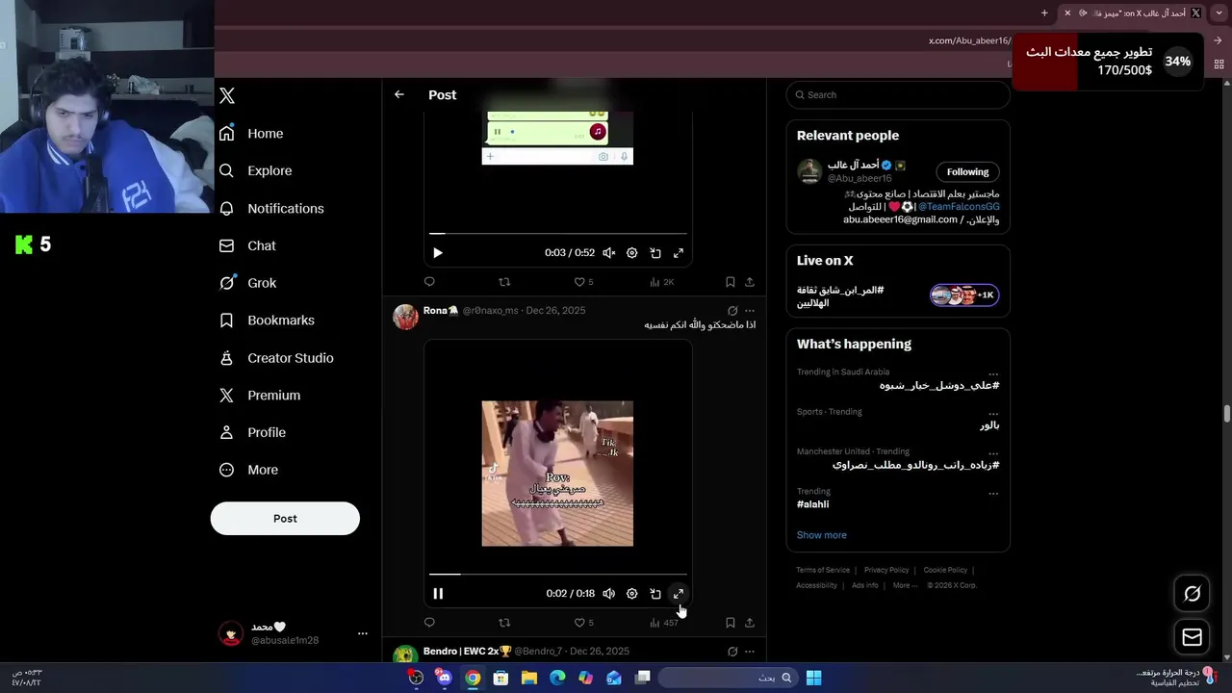Enter fullscreen on the 0:52 video

pyautogui.click(x=679, y=253)
